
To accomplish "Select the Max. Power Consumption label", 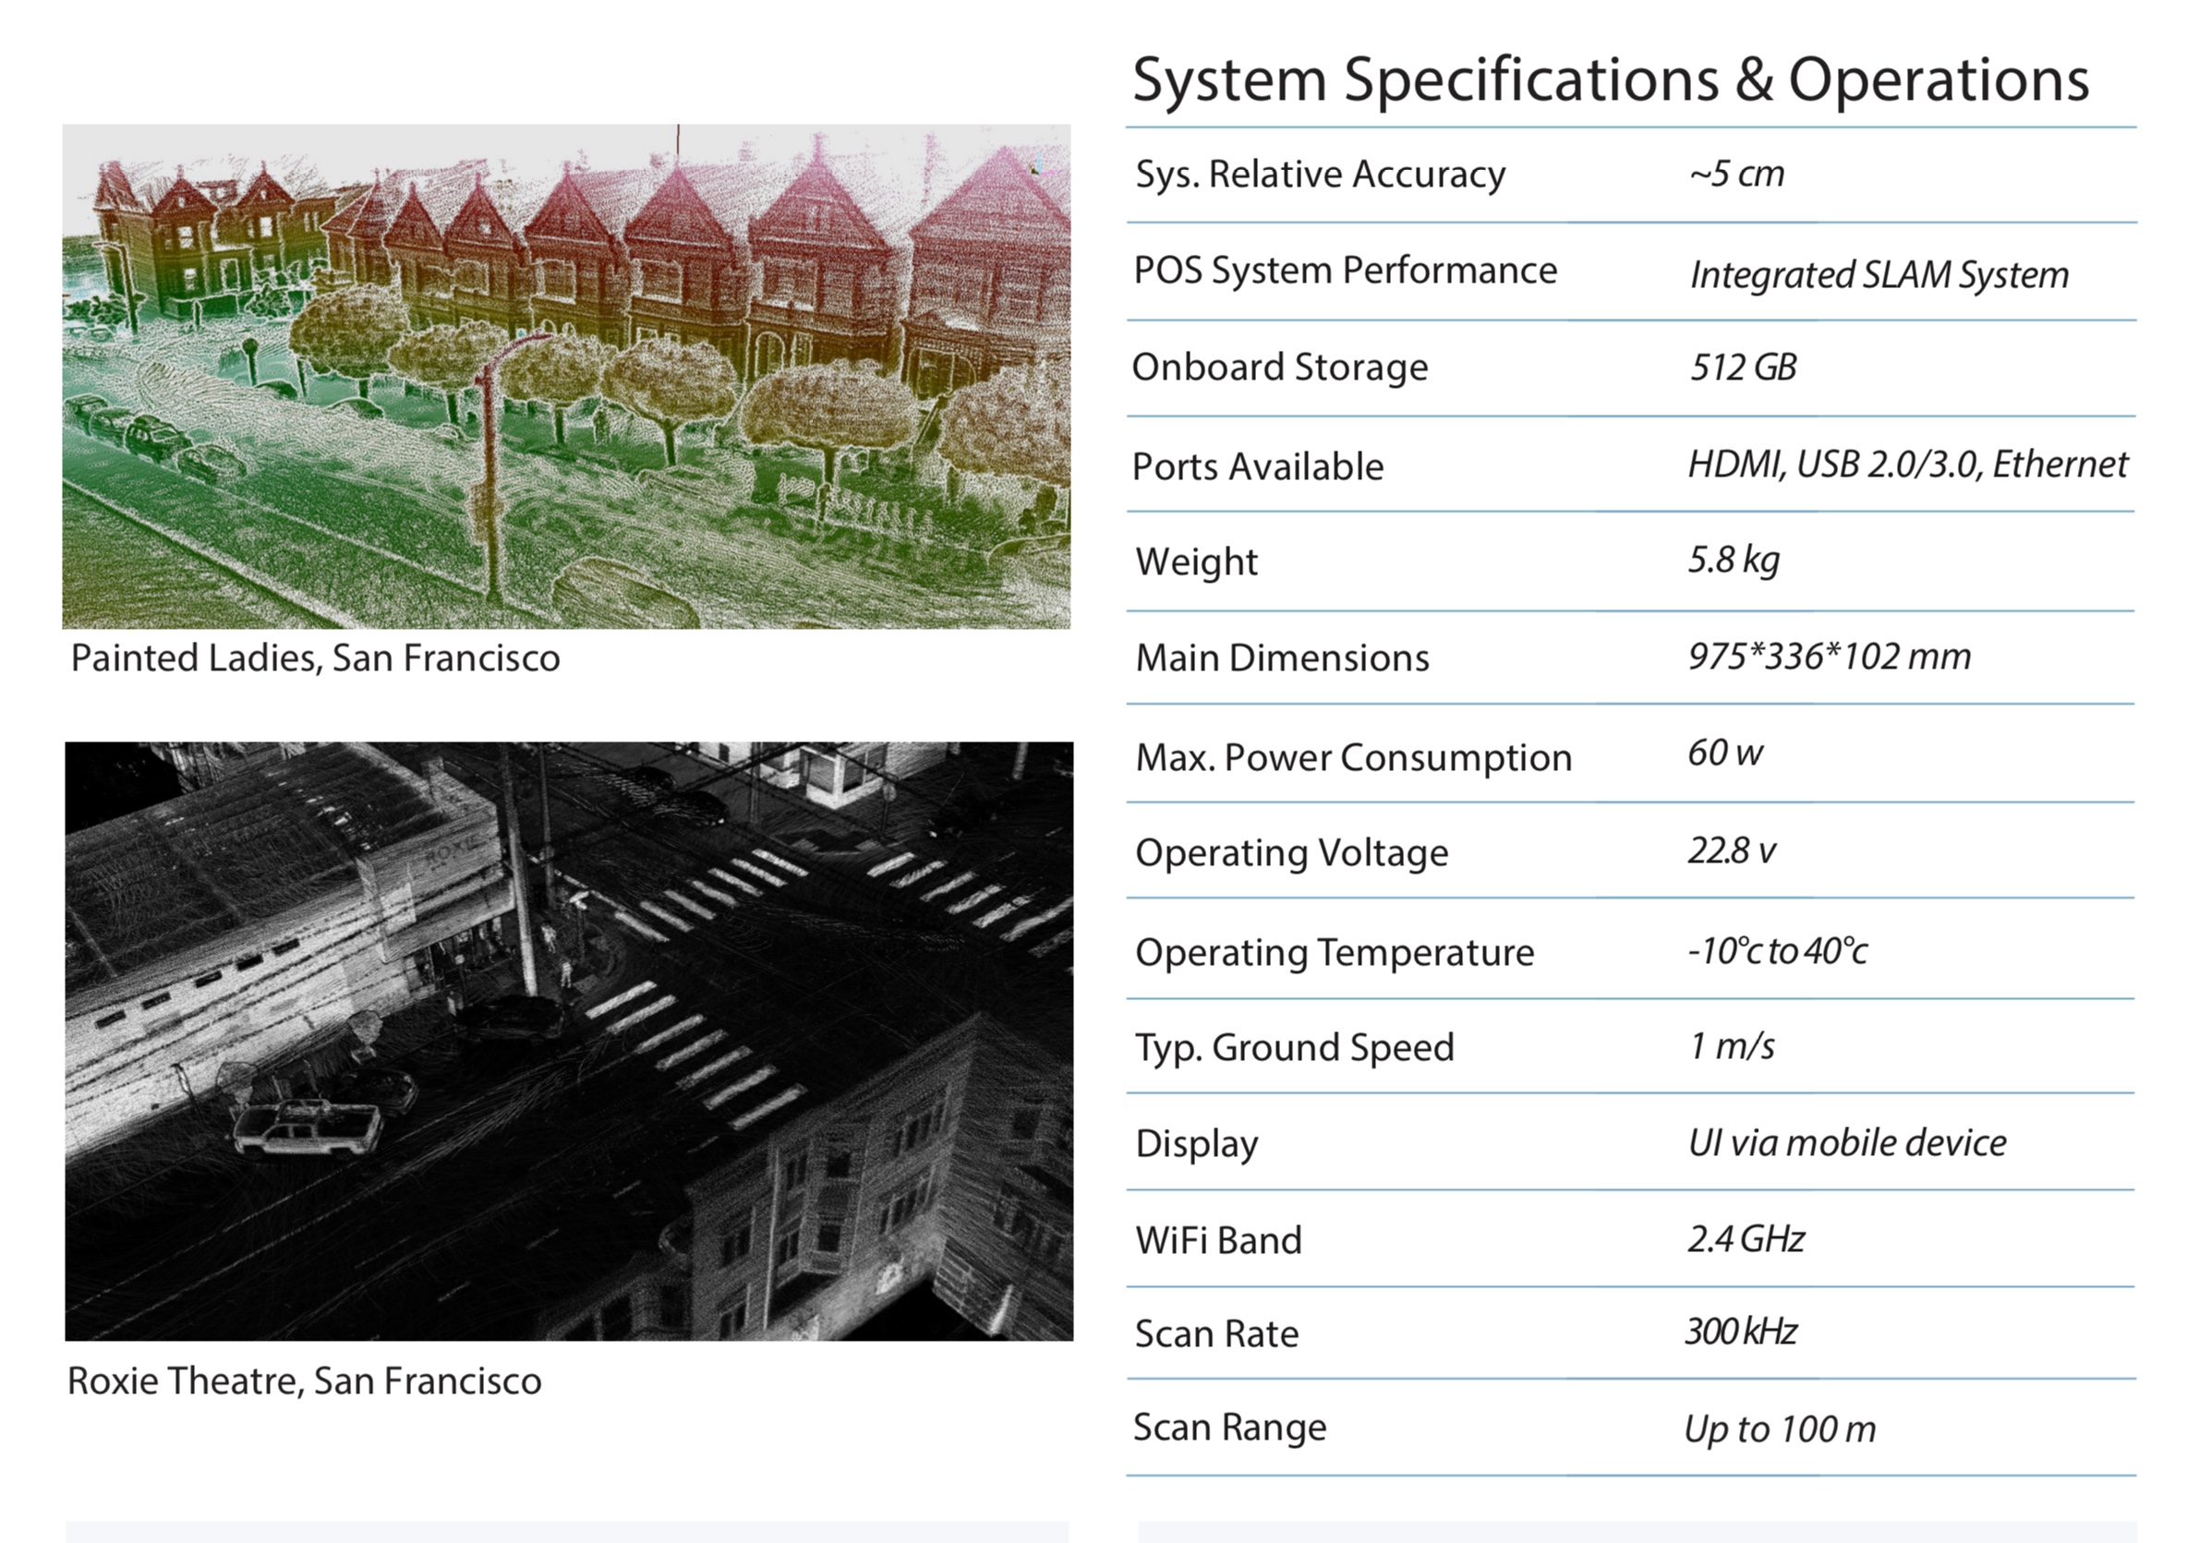I will 1353,757.
